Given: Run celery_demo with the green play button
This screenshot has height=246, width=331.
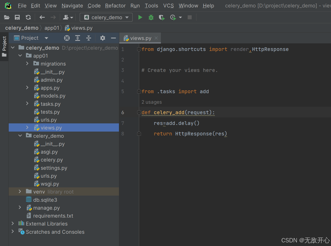Looking at the screenshot, I should pos(140,17).
